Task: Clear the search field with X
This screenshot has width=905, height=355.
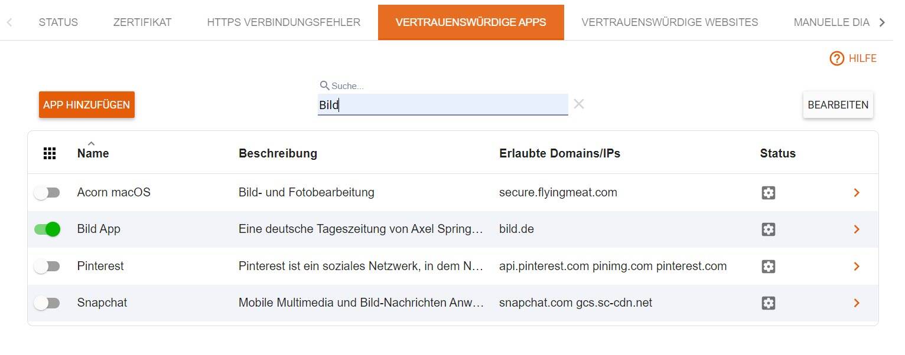Action: (x=578, y=104)
